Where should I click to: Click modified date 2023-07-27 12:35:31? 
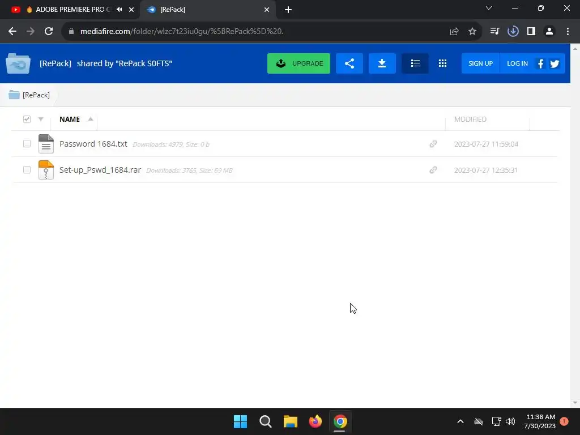tap(486, 170)
